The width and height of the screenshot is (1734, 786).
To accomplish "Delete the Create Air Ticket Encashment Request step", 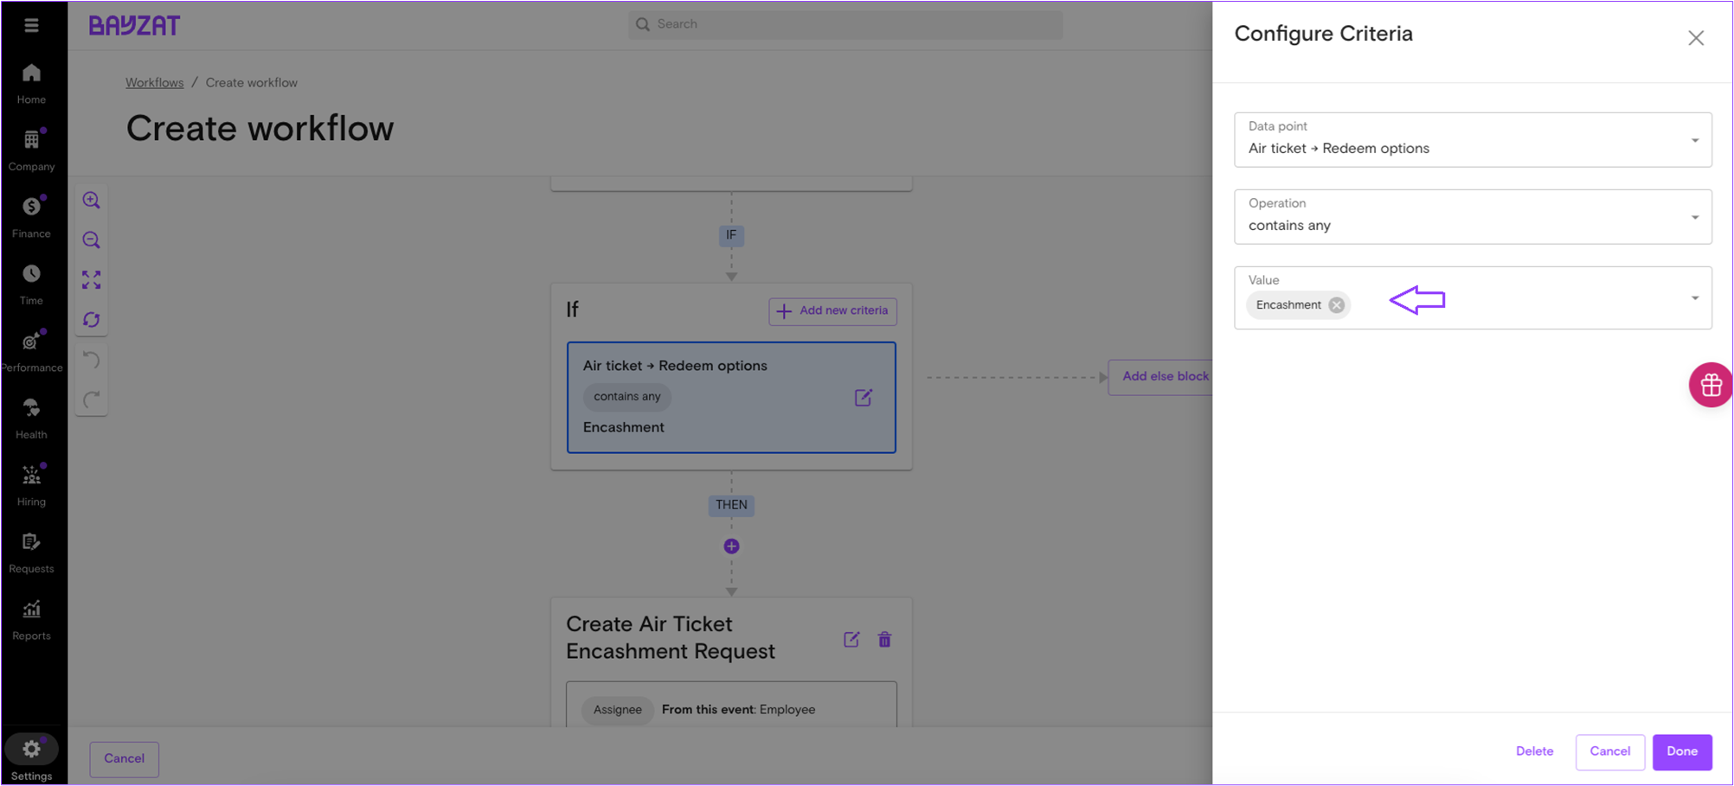I will [x=884, y=640].
